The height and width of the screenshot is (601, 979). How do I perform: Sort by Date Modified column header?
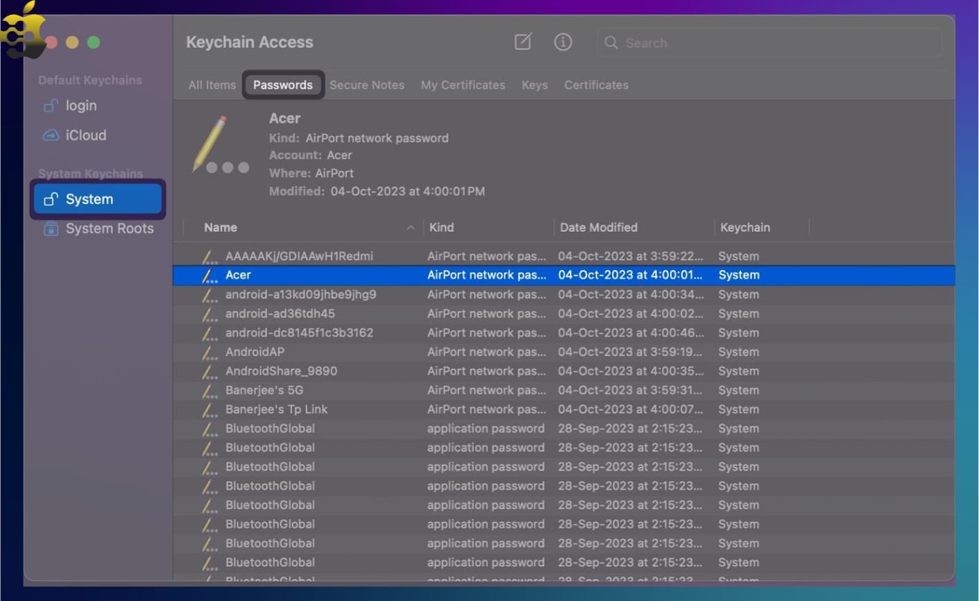coord(599,228)
